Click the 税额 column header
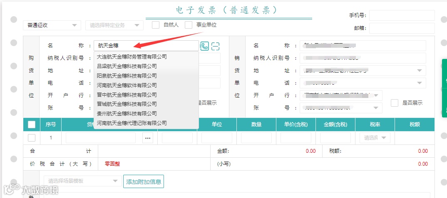Image resolution: width=447 pixels, height=198 pixels. pos(415,125)
